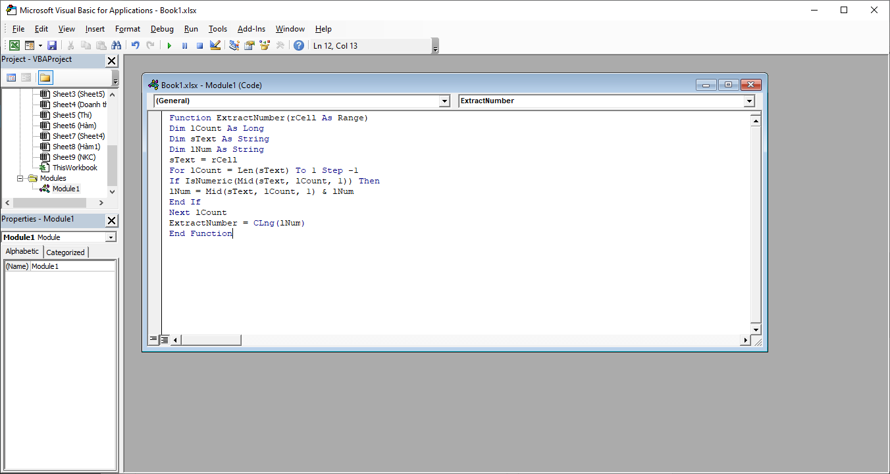Switch to the Categorized properties tab
The image size is (890, 474).
65,252
